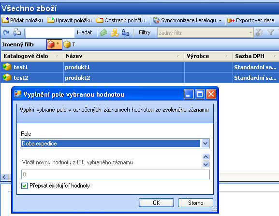Open the Pole dropdown showing Doba expedice
The image size is (279, 216).
115,144
